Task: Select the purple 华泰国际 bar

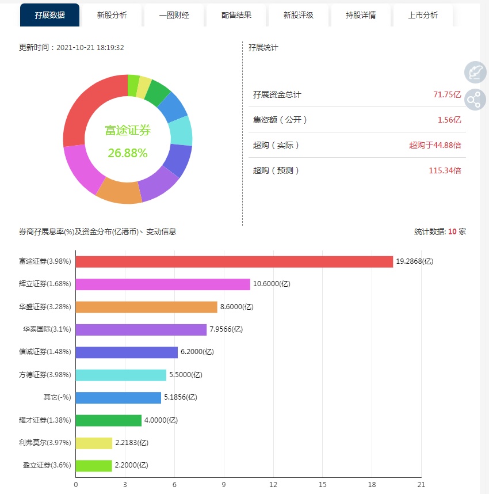Action: coord(141,329)
